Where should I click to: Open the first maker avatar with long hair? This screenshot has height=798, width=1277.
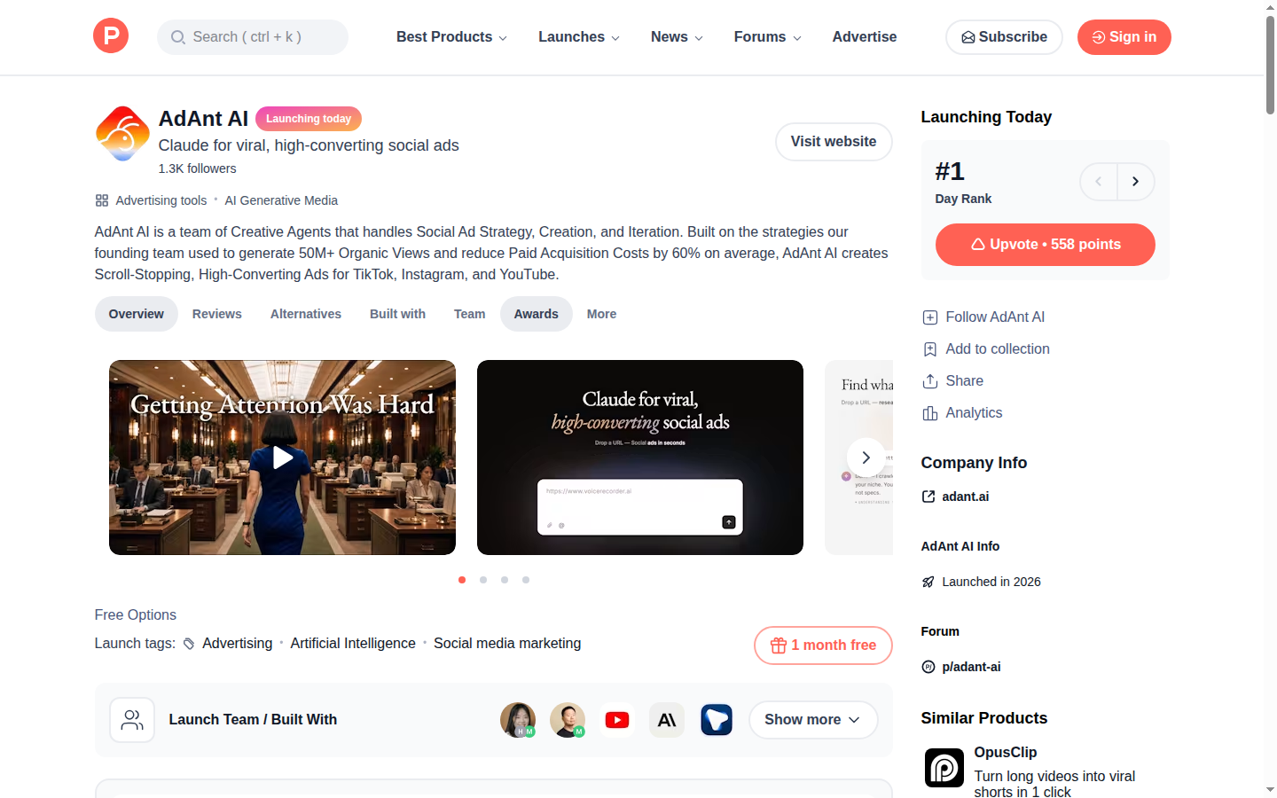(x=518, y=720)
